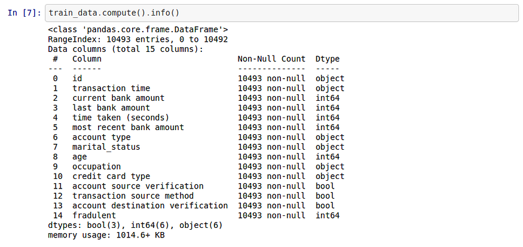This screenshot has height=247, width=523.
Task: Click the non-null count of age row
Action: click(271, 157)
